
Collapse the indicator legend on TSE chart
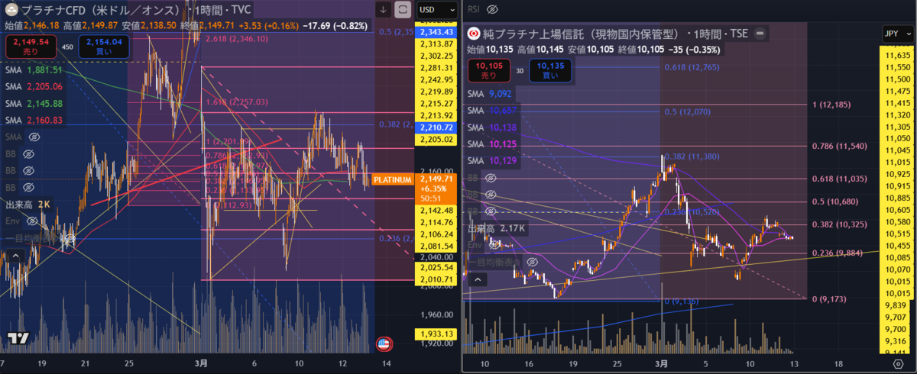(x=477, y=279)
